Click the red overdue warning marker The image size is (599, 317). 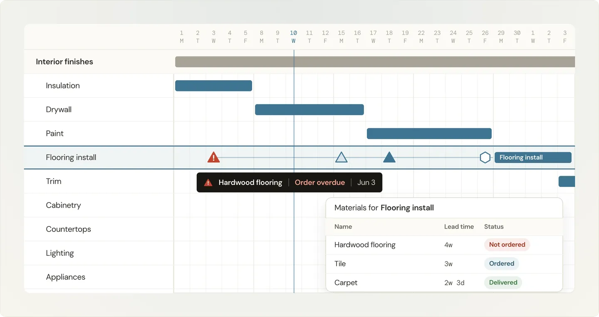213,157
